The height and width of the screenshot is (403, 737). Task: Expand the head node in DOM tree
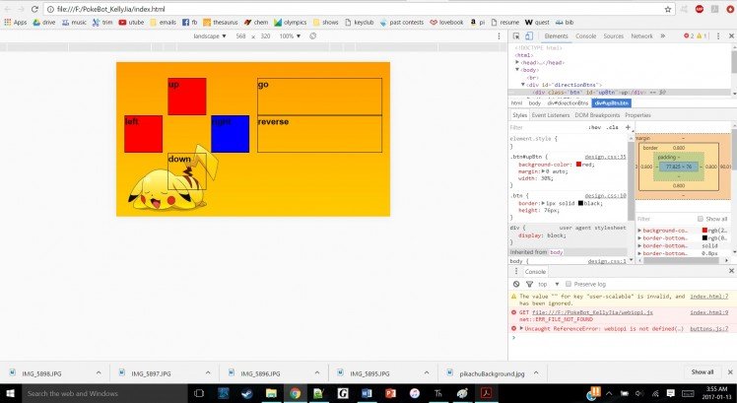coord(517,62)
